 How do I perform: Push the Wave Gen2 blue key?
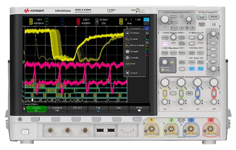(x=201, y=69)
